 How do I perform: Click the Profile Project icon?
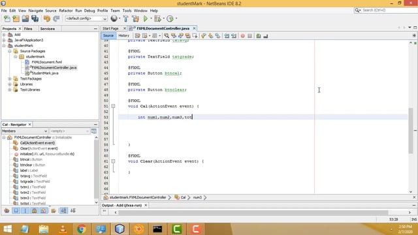point(170,18)
